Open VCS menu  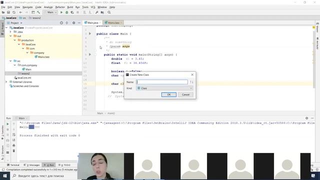93,7
